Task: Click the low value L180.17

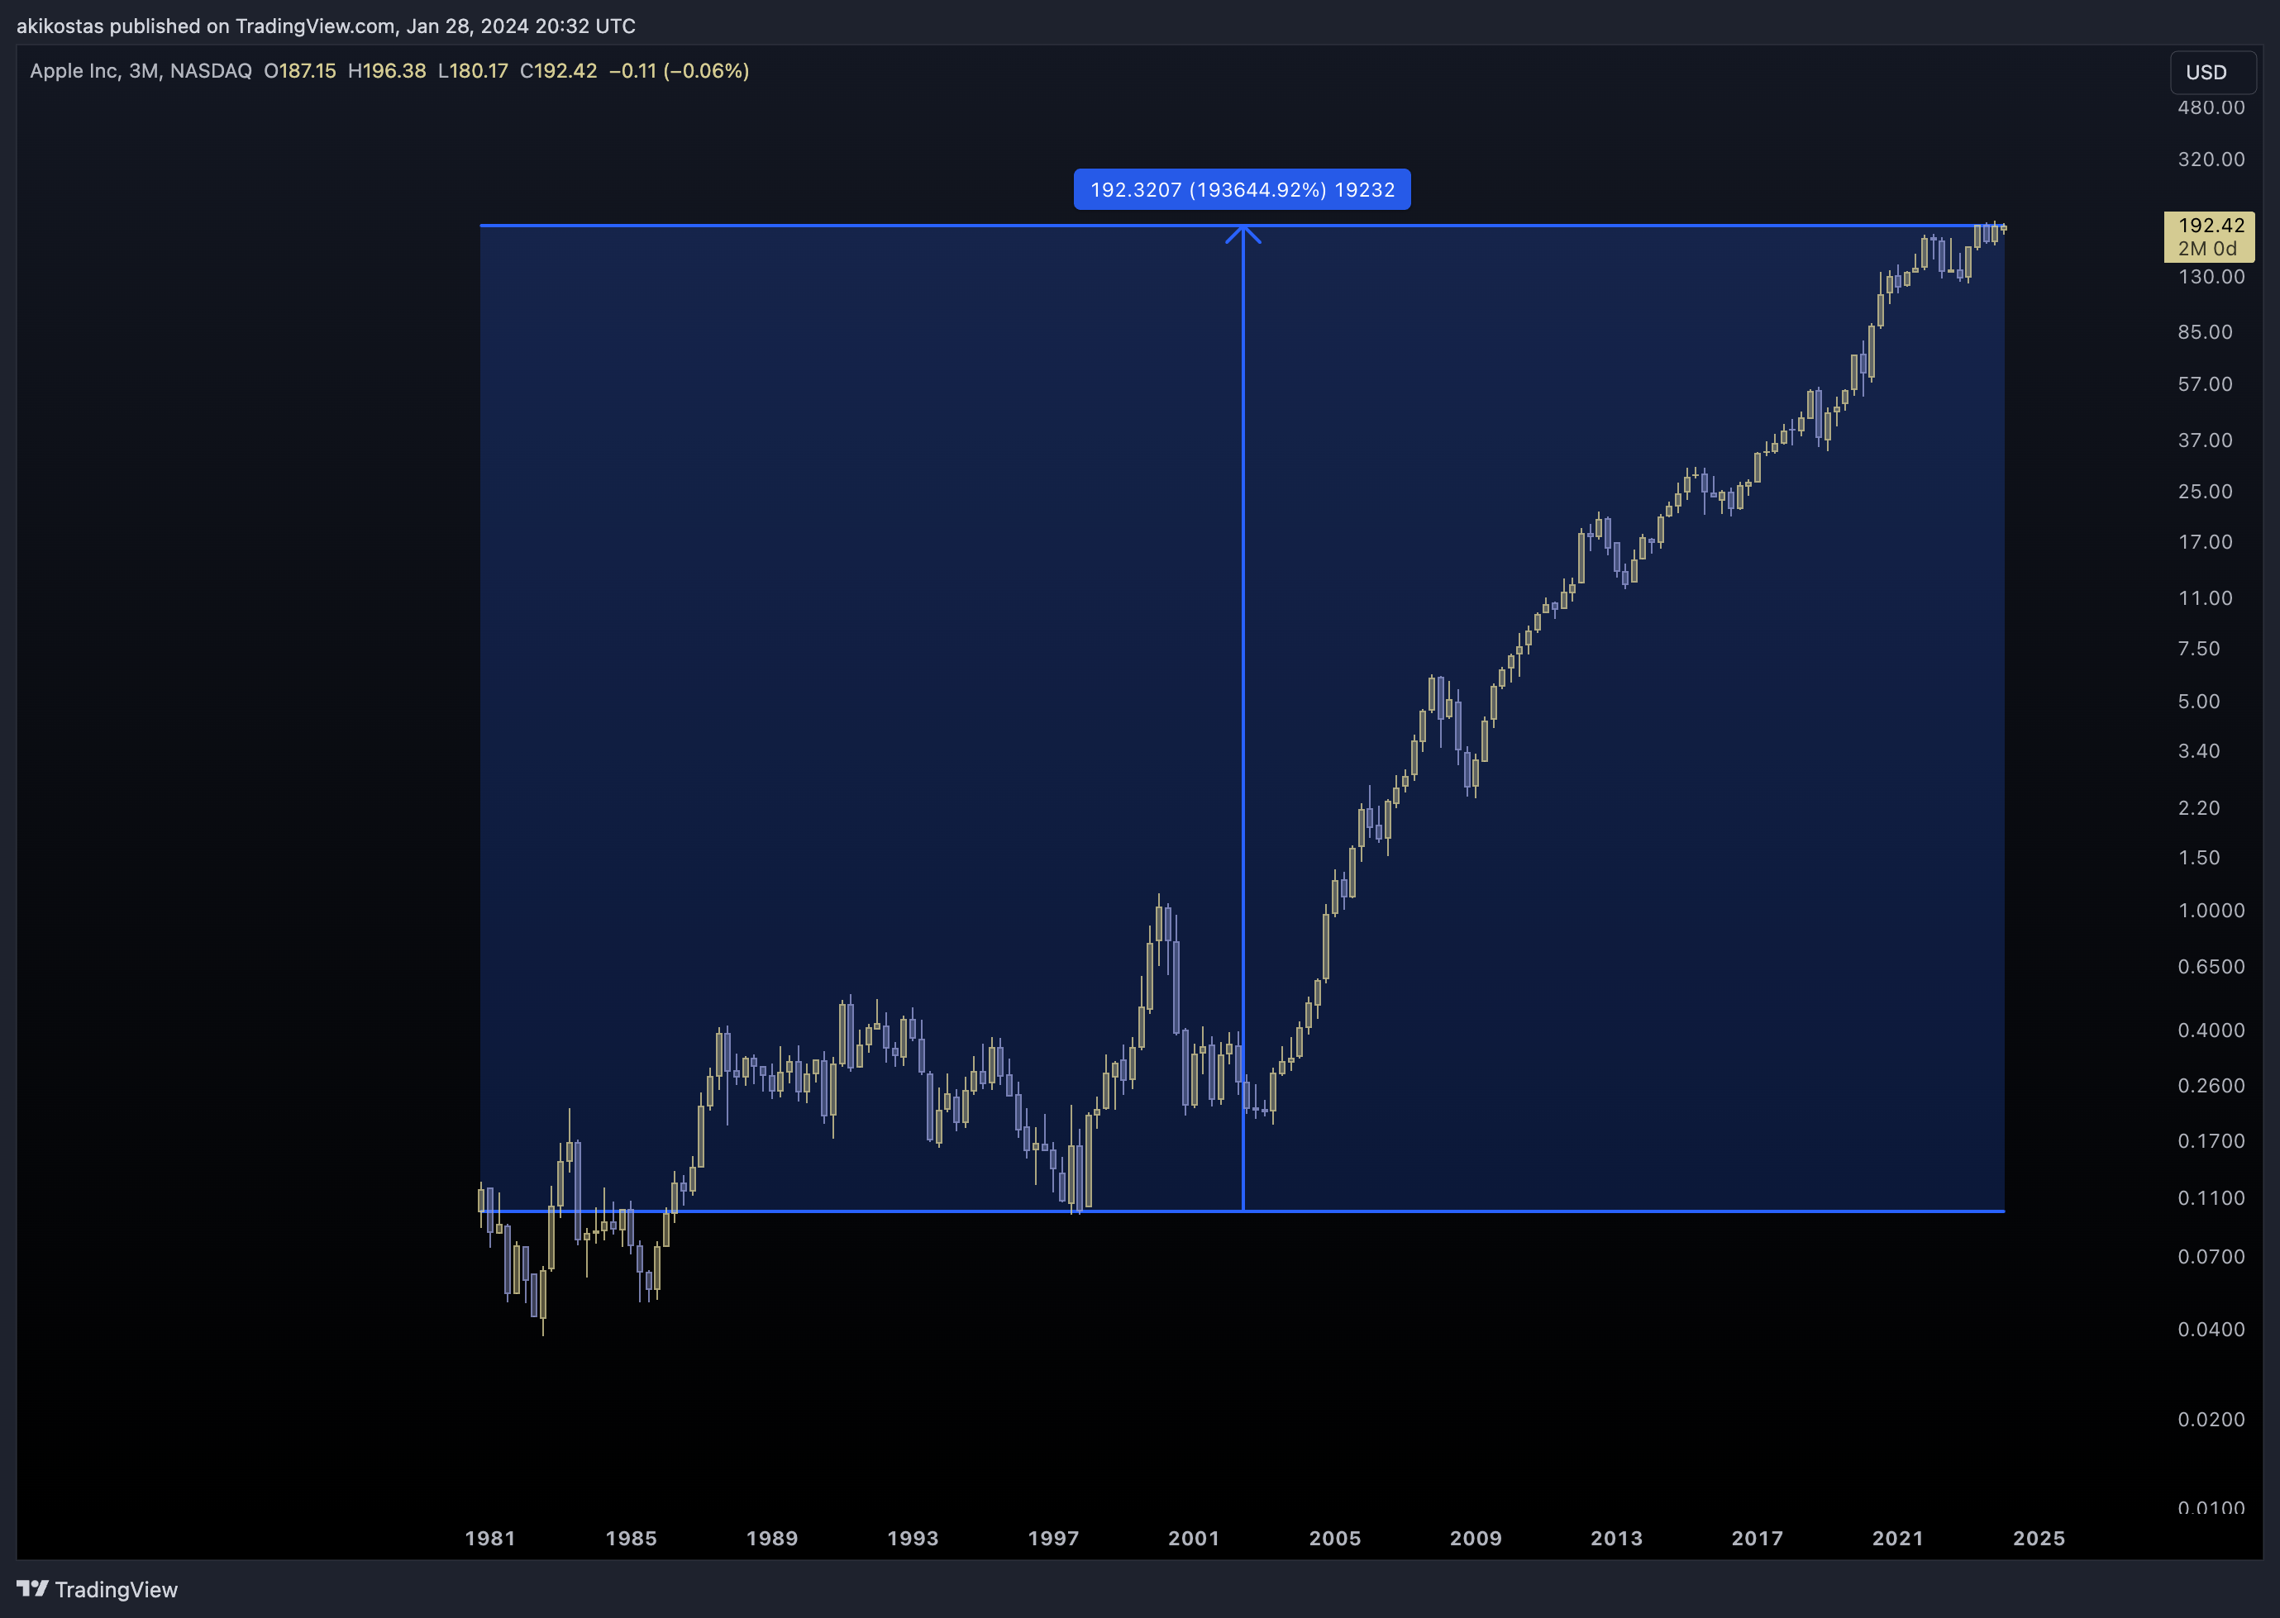Action: click(x=474, y=71)
